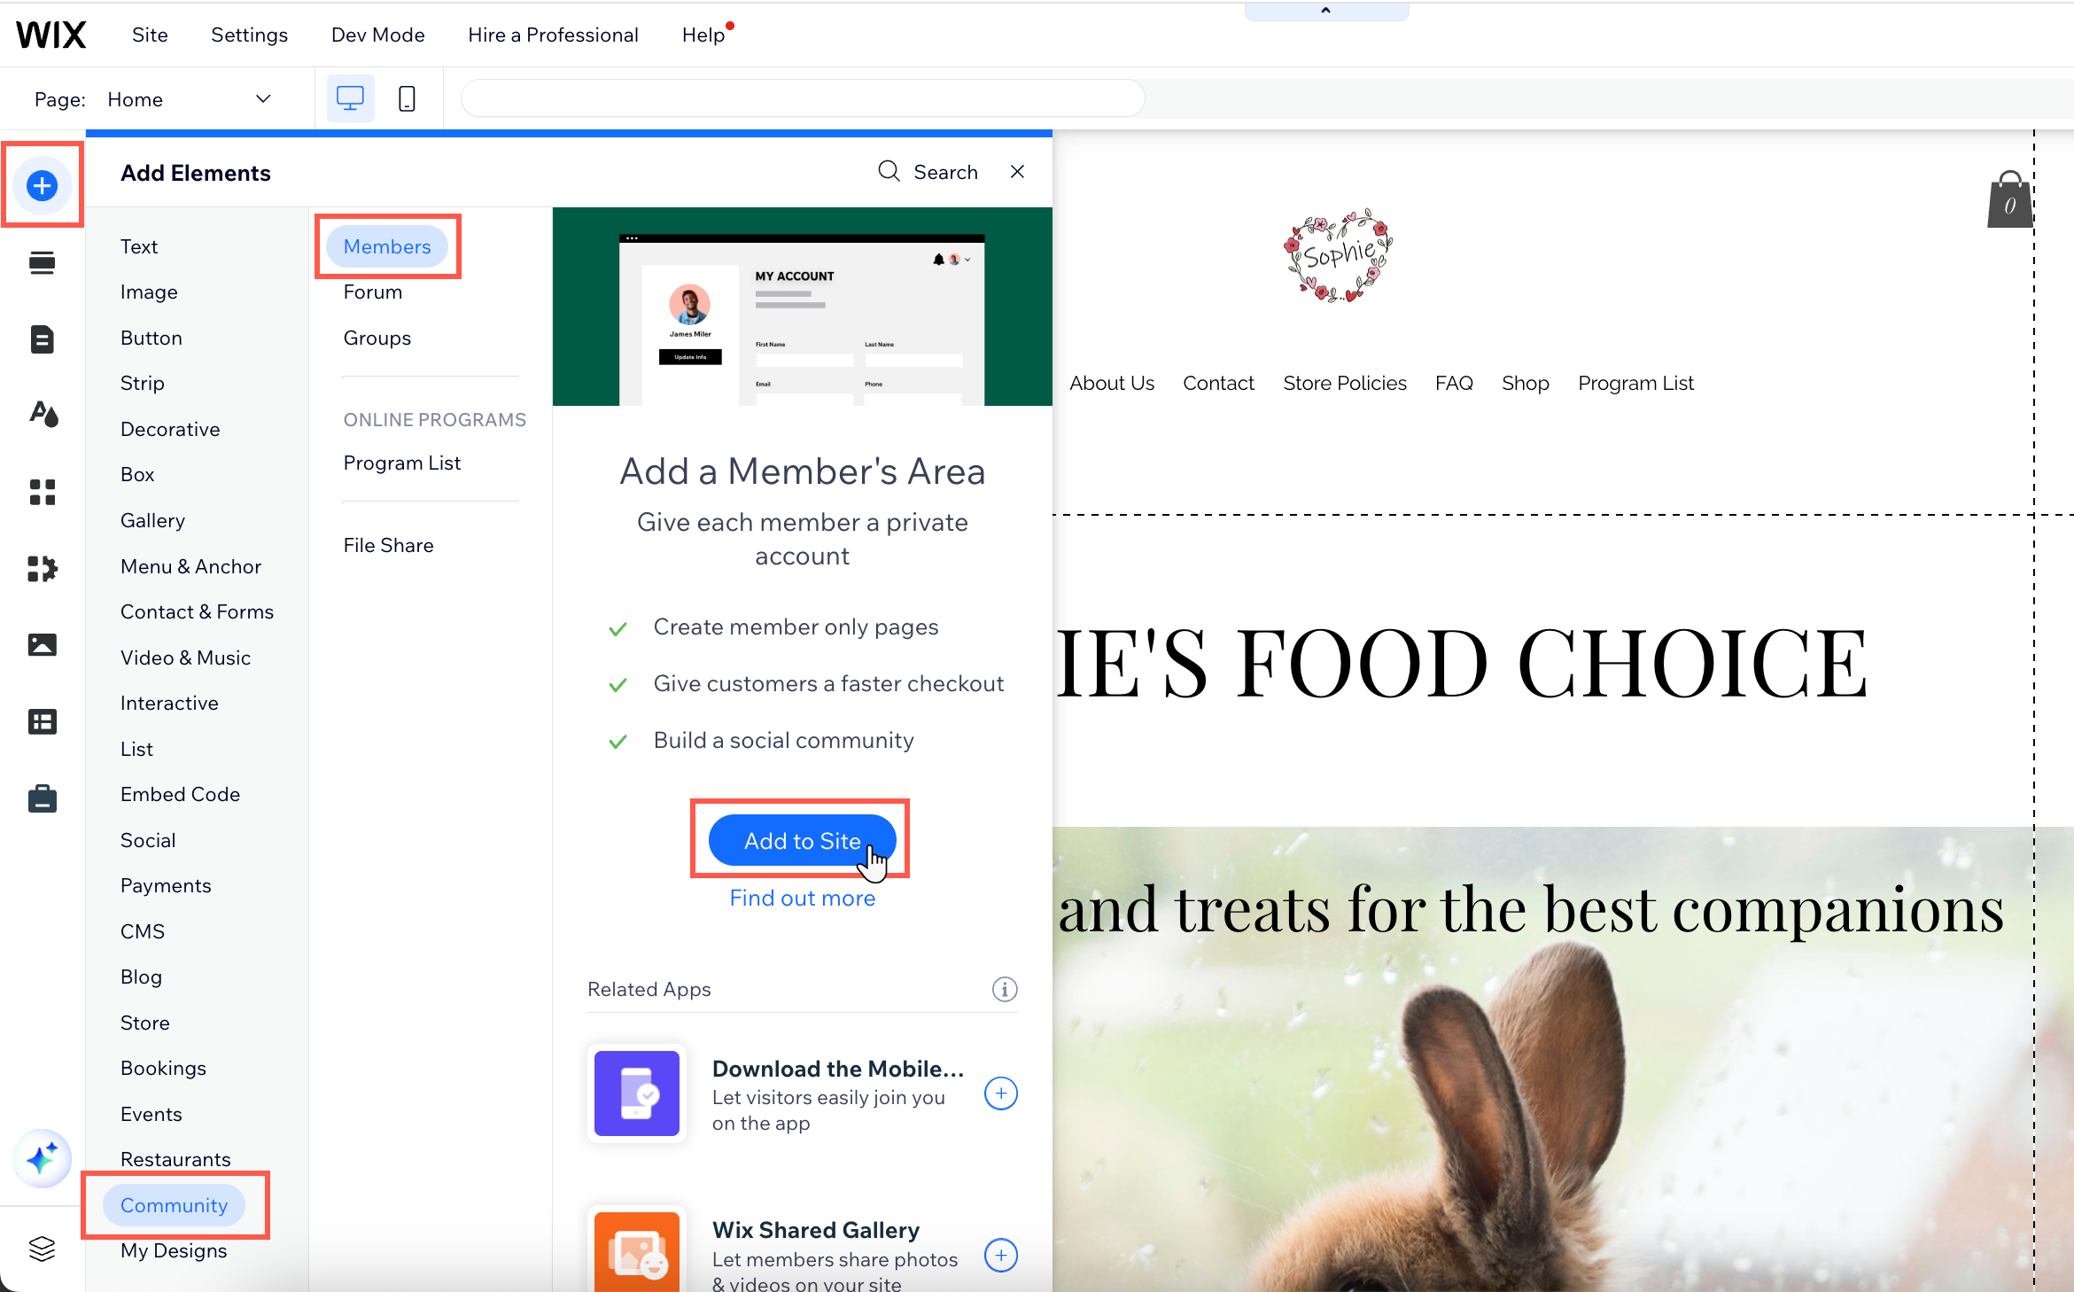Select the Members tab in Add Elements
This screenshot has width=2074, height=1292.
click(387, 245)
